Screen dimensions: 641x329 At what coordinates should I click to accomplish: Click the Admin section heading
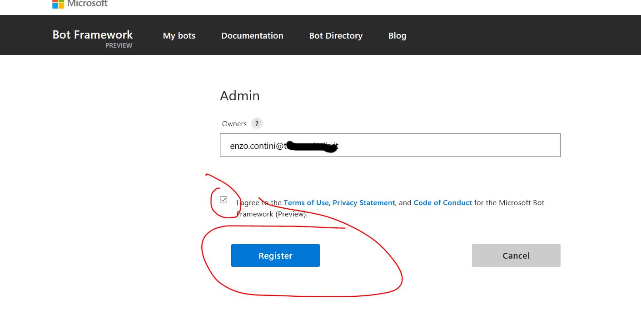(x=240, y=96)
